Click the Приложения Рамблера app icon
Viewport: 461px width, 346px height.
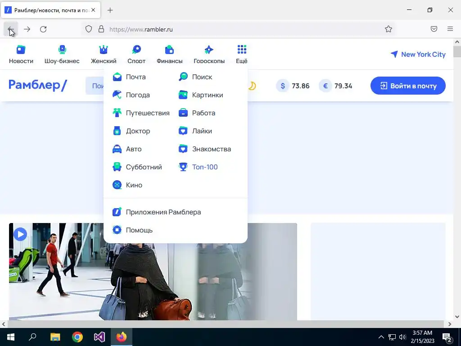tap(117, 212)
